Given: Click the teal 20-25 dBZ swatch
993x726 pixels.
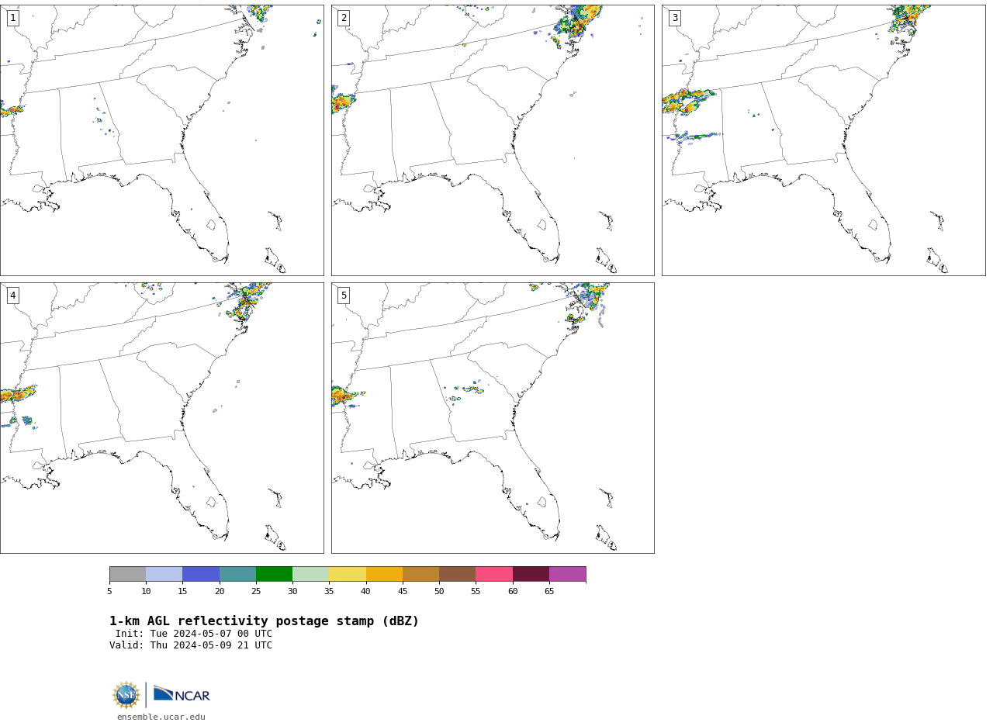Looking at the screenshot, I should click(x=237, y=574).
